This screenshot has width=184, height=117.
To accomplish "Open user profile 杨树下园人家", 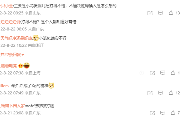I will pyautogui.click(x=12, y=106).
